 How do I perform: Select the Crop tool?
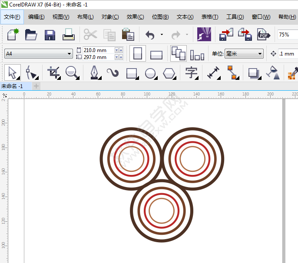click(54, 73)
